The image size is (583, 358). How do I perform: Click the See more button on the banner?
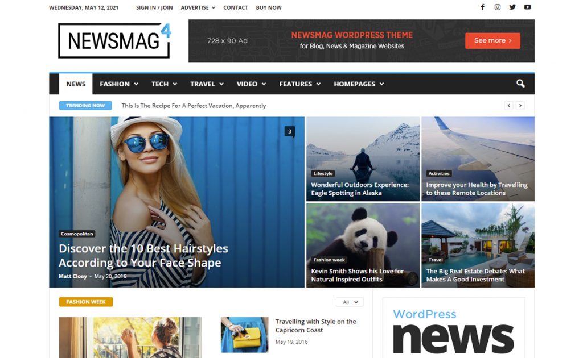click(492, 40)
